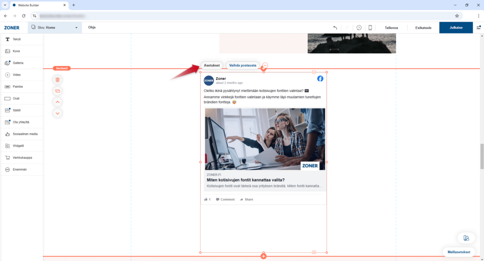Click the add section plus at bottom
The width and height of the screenshot is (484, 261).
pos(263,256)
